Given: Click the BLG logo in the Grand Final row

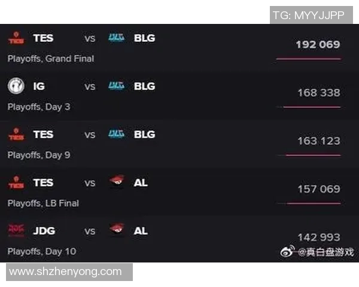Looking at the screenshot, I should click(x=116, y=38).
